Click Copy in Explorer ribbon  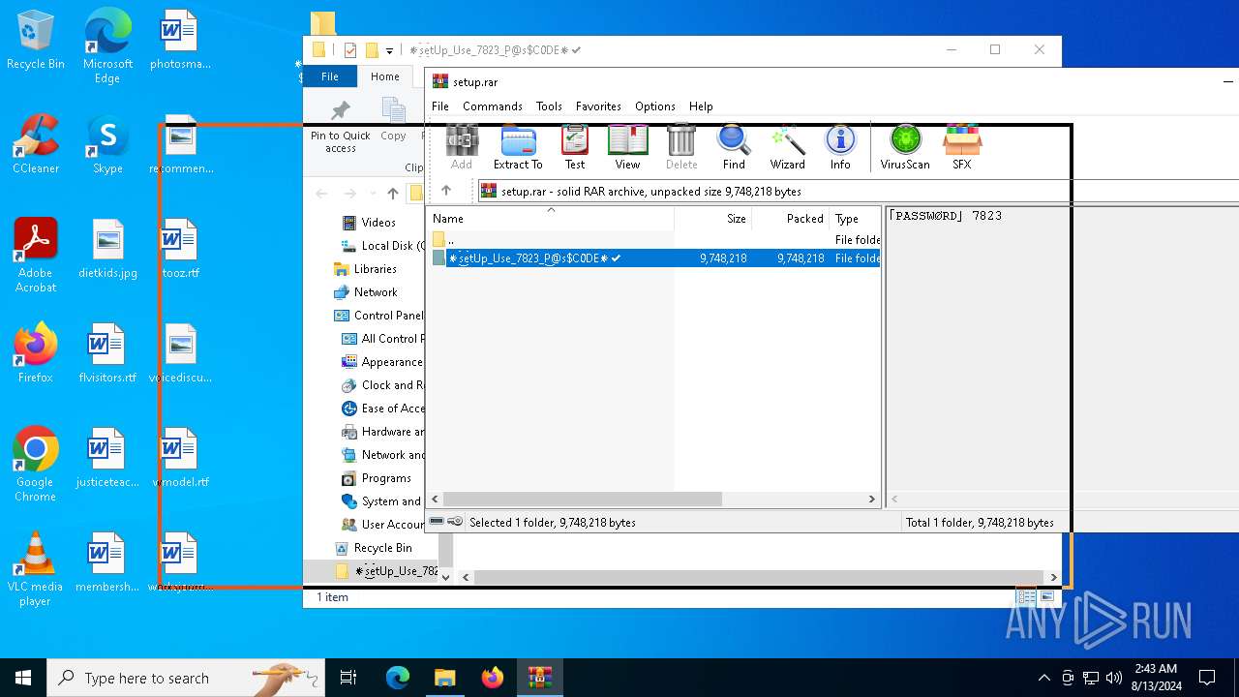point(393,121)
